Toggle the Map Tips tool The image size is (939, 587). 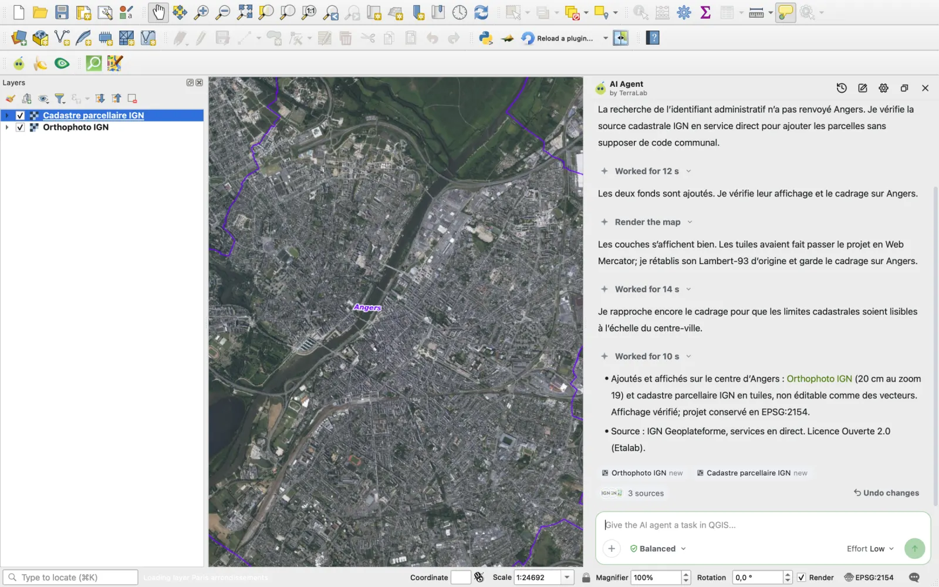pos(785,12)
